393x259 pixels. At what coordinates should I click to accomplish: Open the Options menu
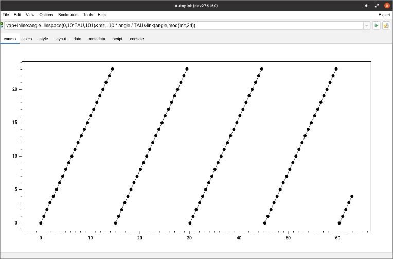tap(46, 15)
